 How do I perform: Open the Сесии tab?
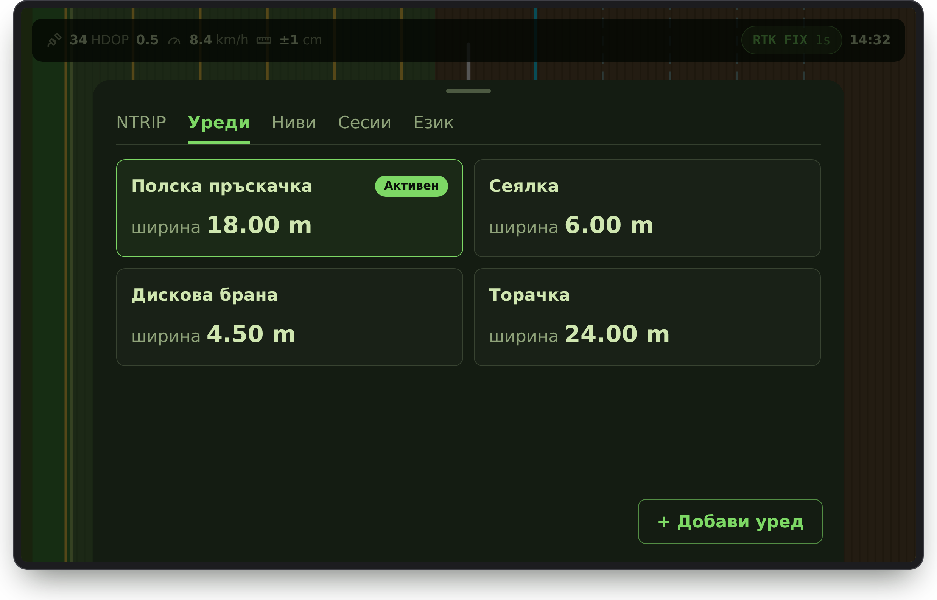point(364,123)
